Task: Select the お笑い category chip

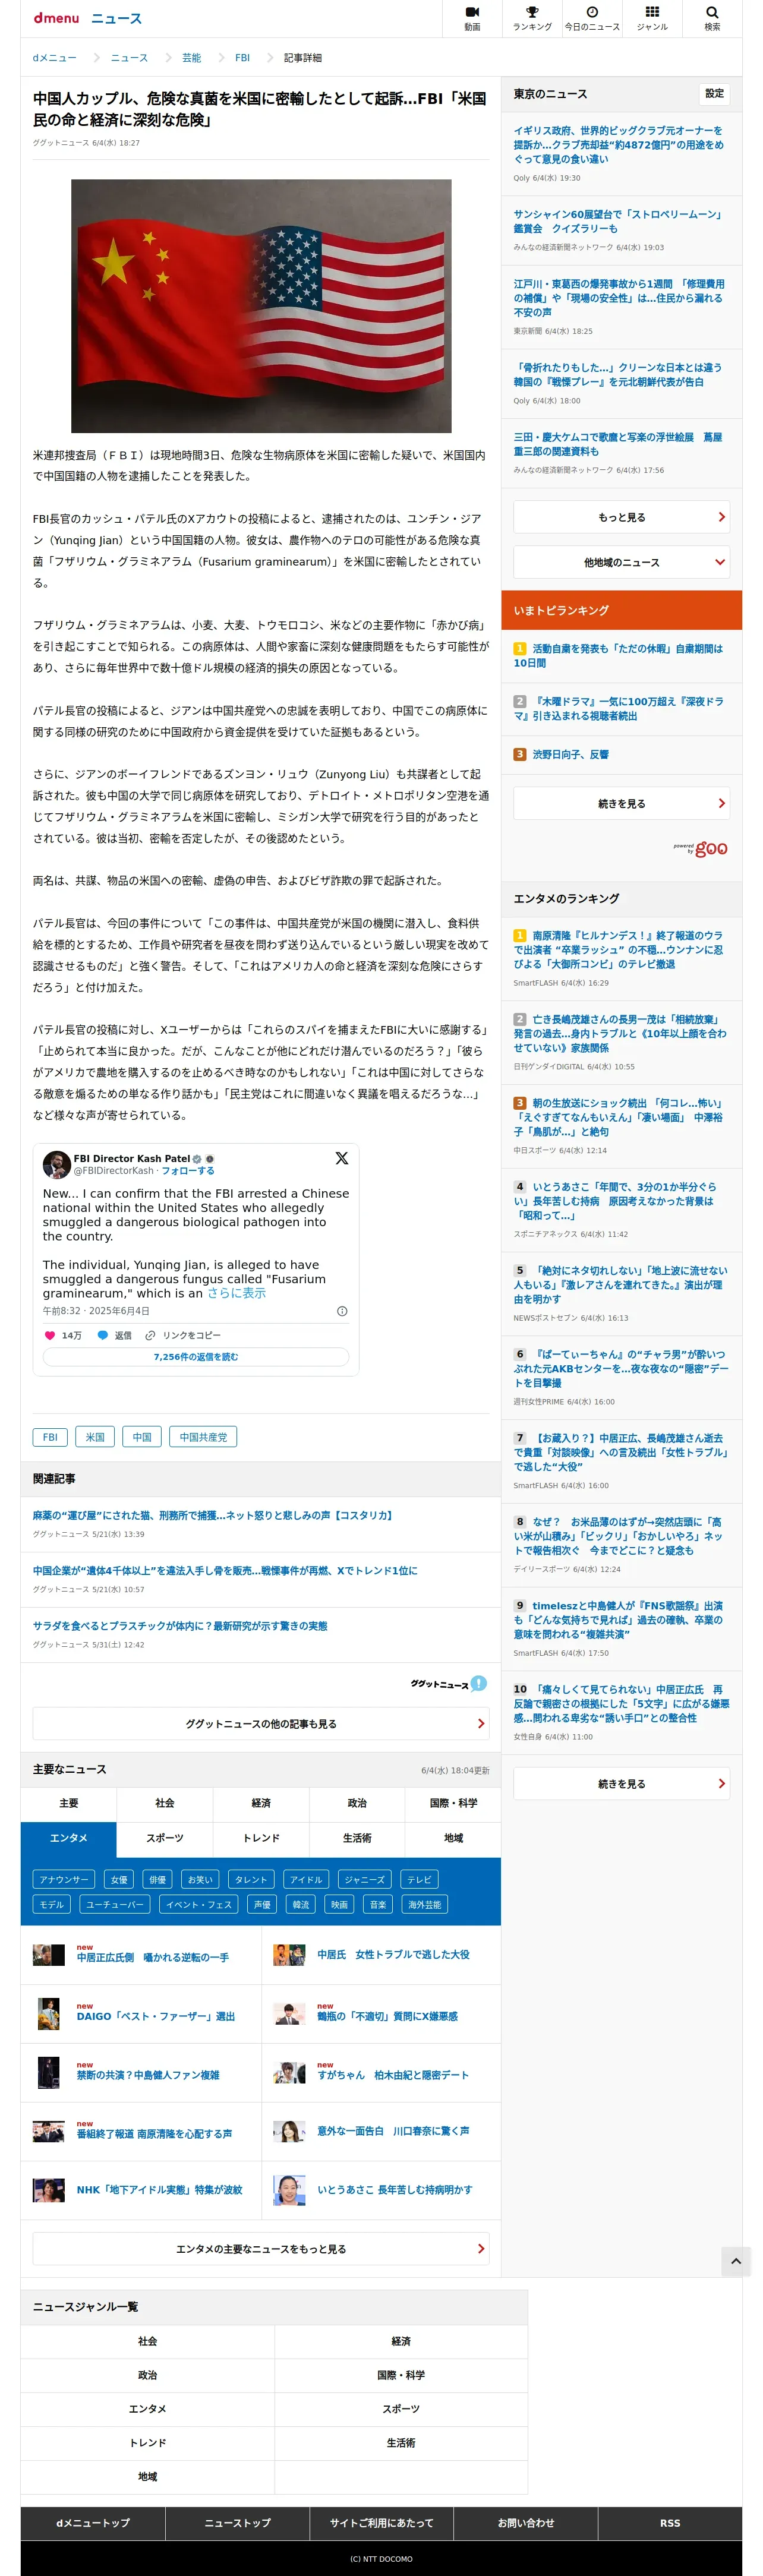Action: (x=200, y=1879)
